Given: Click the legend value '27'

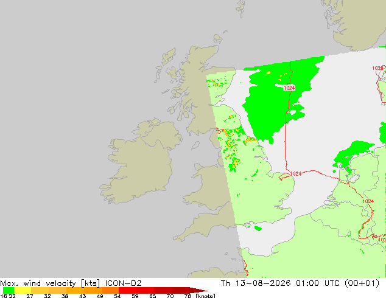Looking at the screenshot, I should click(x=30, y=296).
